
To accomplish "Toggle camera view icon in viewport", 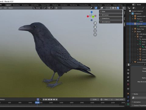I will coord(95,31).
